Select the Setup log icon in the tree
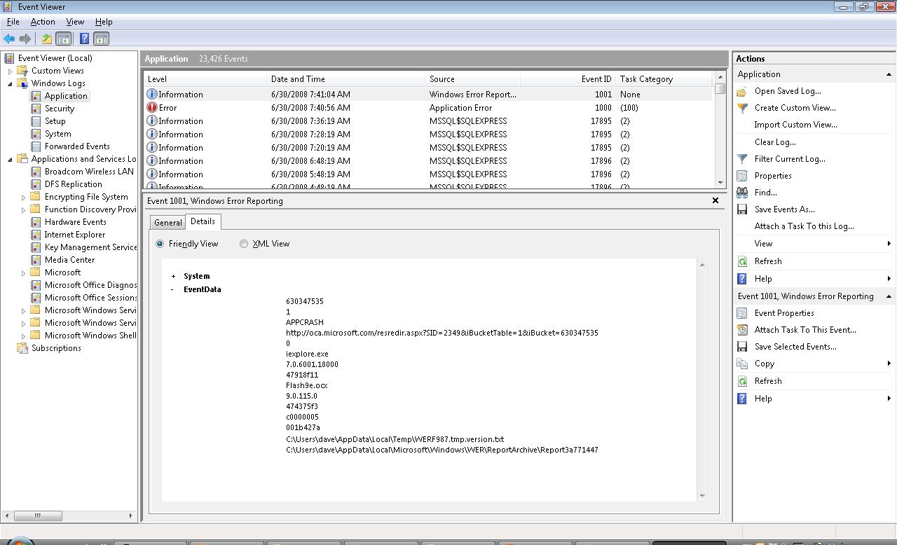 36,121
